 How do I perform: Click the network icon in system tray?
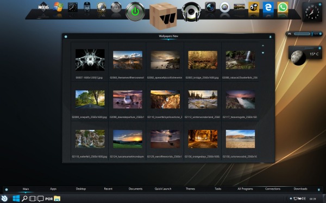(295, 199)
